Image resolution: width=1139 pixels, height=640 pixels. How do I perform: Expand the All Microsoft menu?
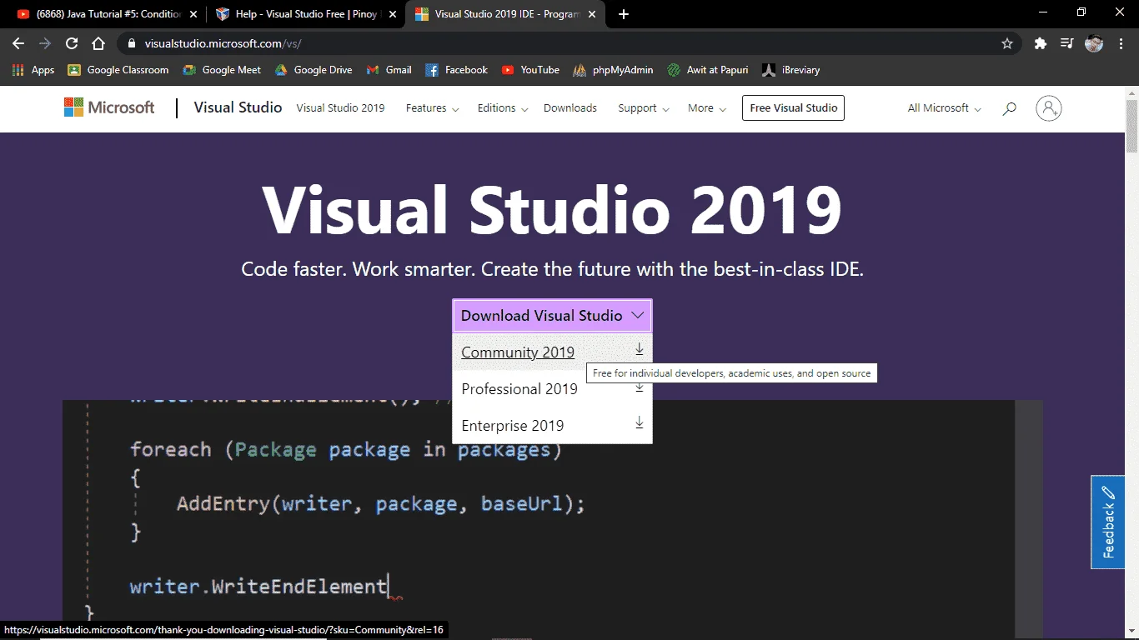[x=945, y=108]
